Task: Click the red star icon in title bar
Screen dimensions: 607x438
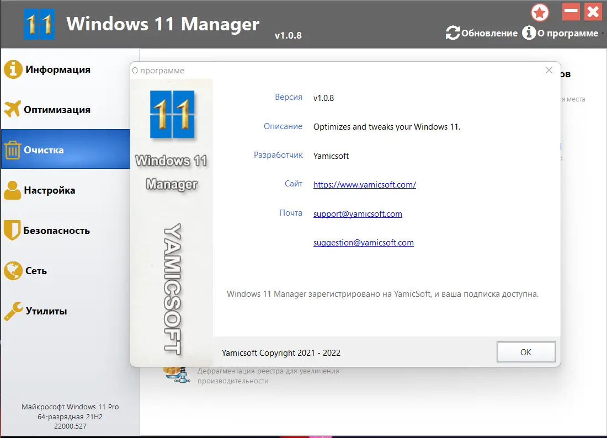Action: (540, 12)
